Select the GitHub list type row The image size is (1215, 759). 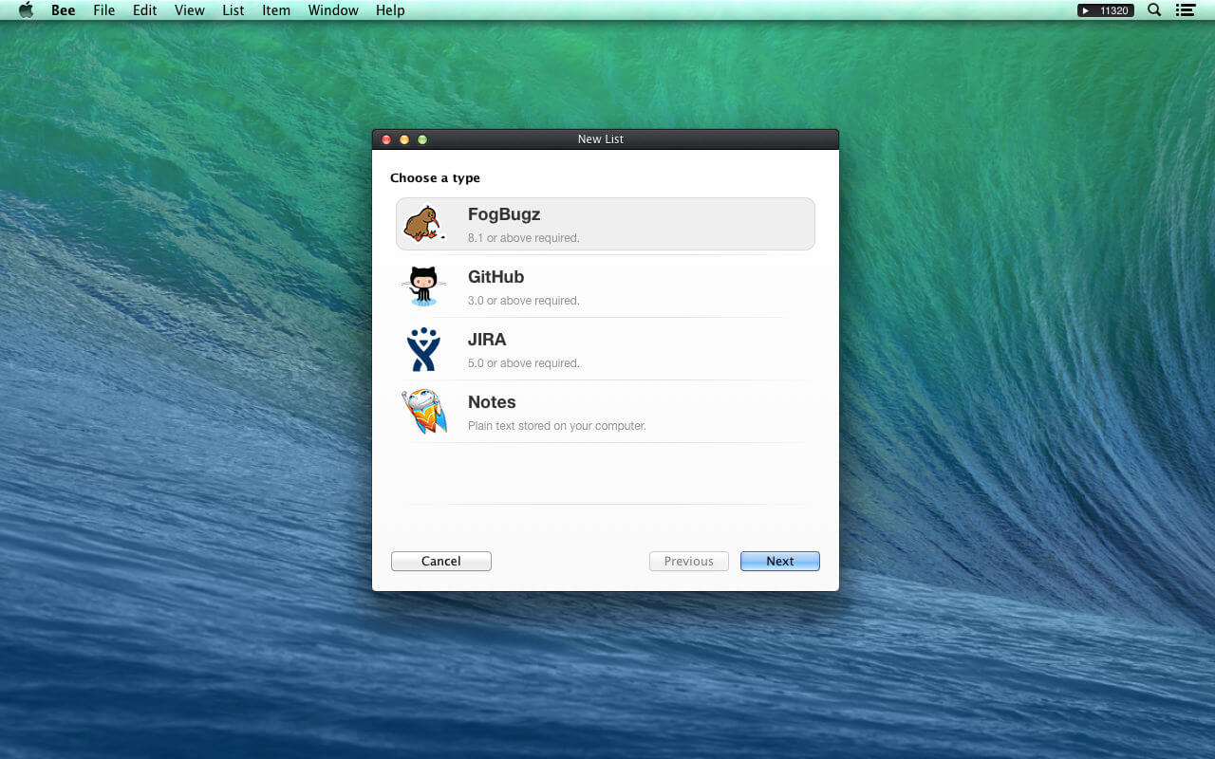606,287
